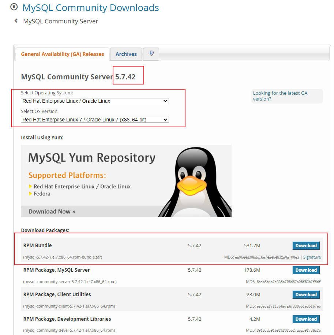Click the filename mysql-5.7.42-1.el7.x86_64.rpm-bundle.tar
The height and width of the screenshot is (335, 334).
[63, 257]
